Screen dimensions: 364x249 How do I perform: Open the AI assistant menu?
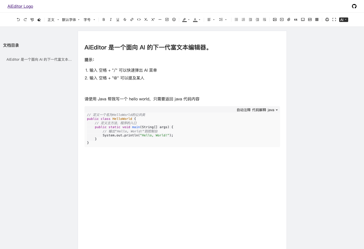(x=343, y=19)
